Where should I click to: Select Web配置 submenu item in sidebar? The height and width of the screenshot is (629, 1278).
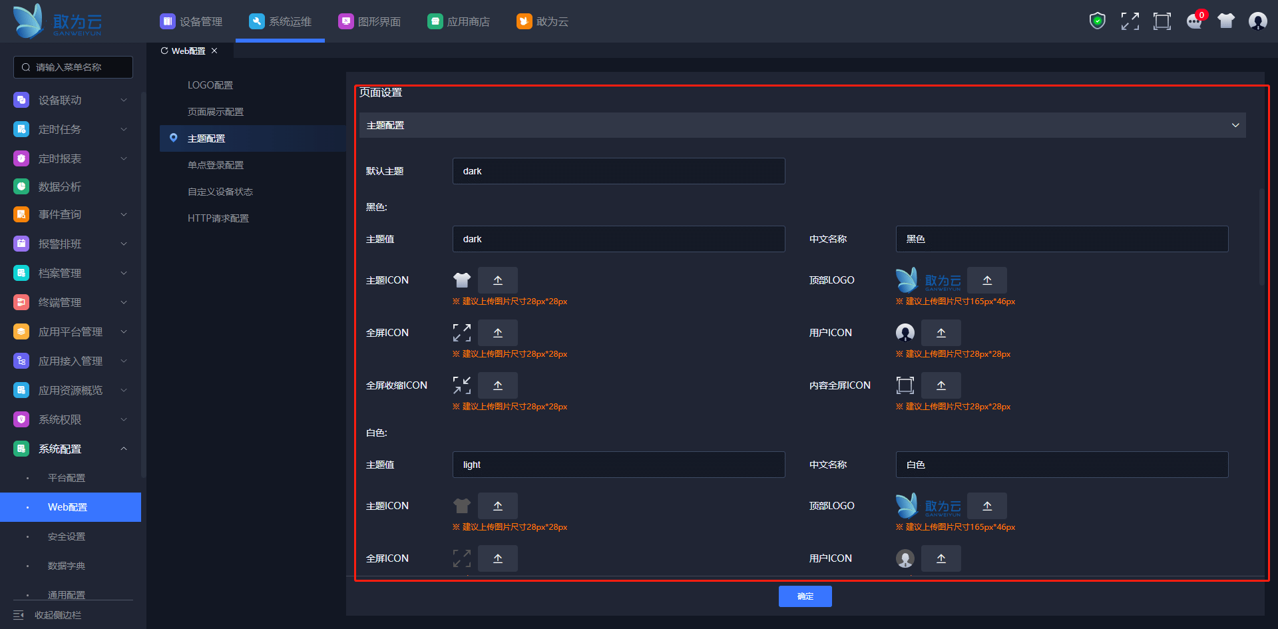click(71, 507)
